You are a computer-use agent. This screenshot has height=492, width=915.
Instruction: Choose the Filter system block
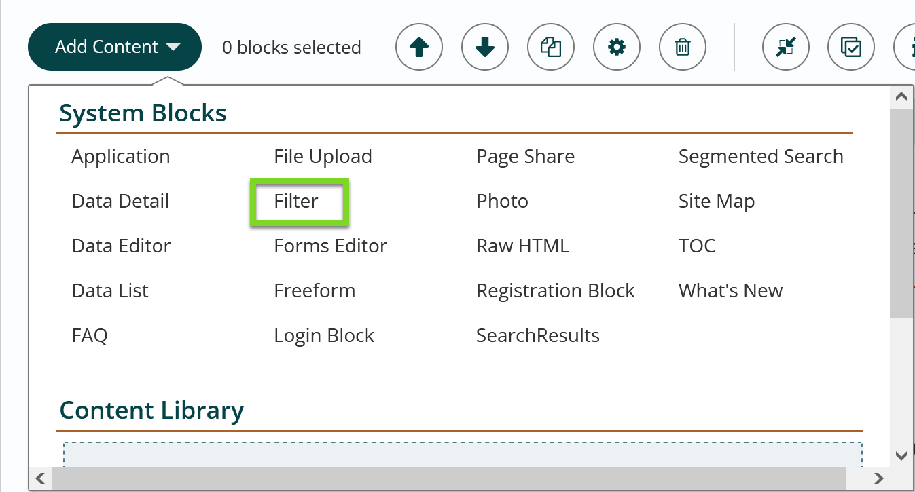click(x=296, y=202)
